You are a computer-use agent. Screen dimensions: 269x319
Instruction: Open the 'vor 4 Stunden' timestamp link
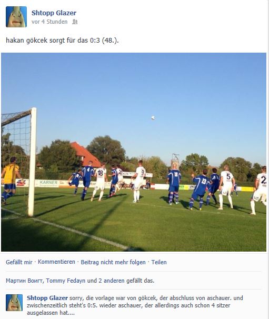click(49, 22)
